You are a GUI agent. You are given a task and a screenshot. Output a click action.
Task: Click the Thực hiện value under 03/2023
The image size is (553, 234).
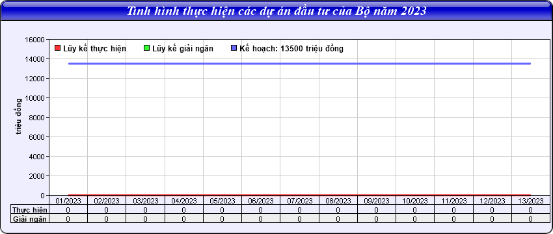[x=145, y=210]
